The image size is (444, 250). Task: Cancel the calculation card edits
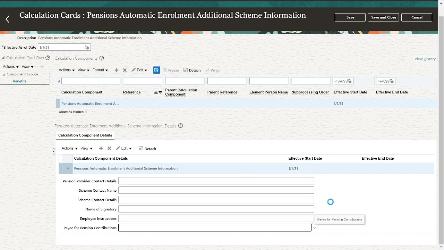[x=417, y=17]
